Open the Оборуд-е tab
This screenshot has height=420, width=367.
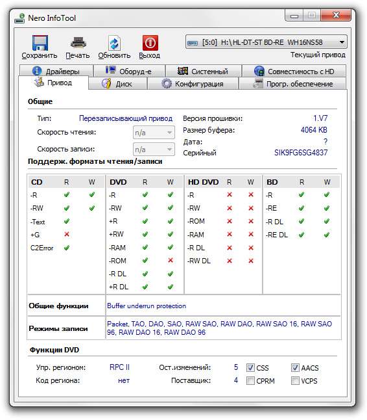click(x=129, y=72)
